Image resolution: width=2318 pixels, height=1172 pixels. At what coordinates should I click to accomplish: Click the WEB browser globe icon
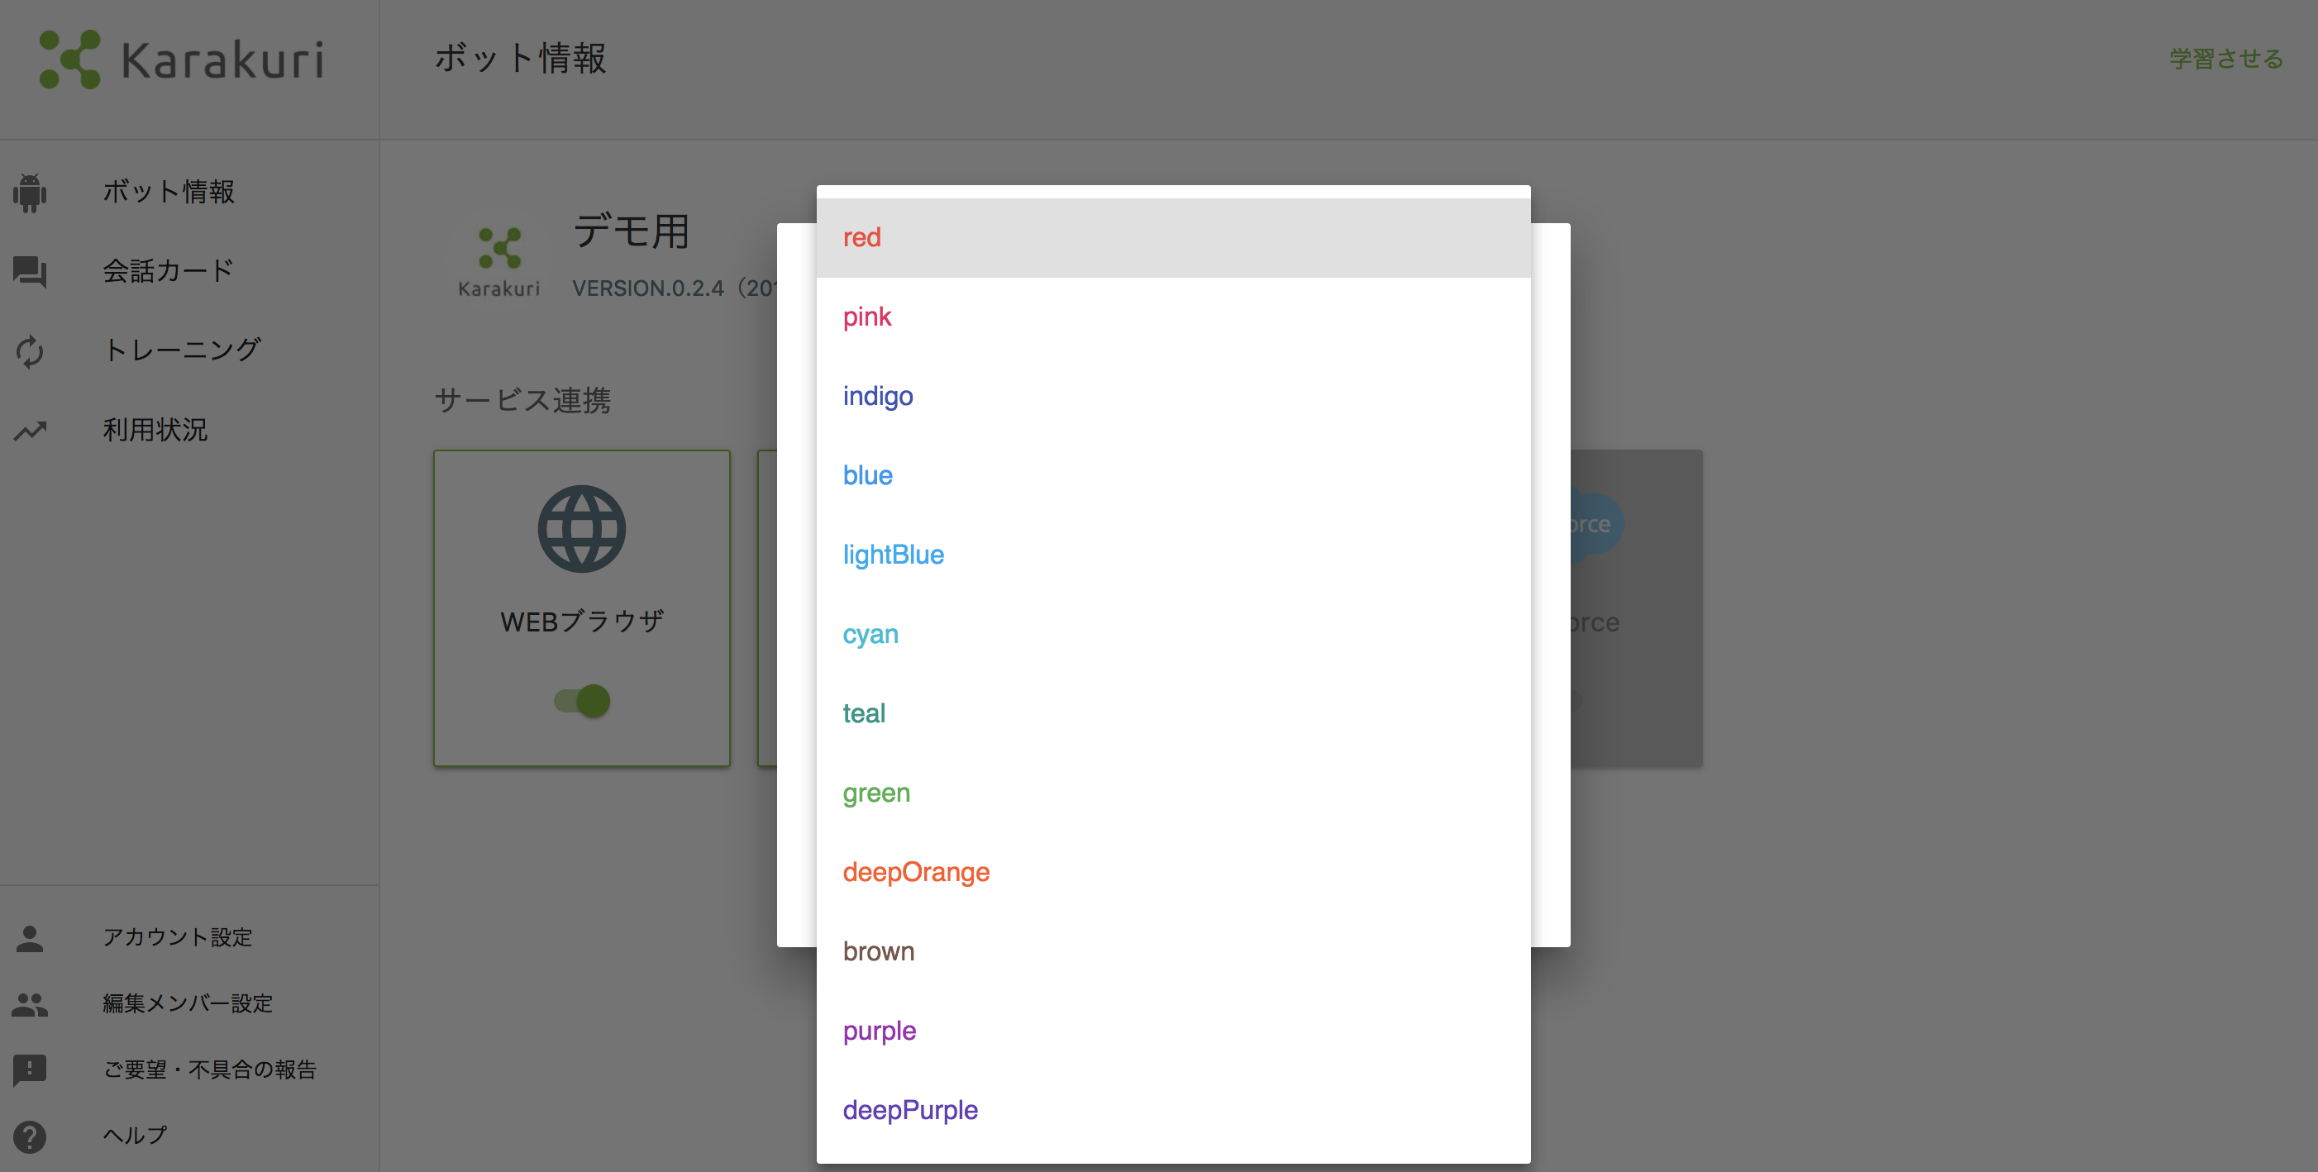pos(581,529)
